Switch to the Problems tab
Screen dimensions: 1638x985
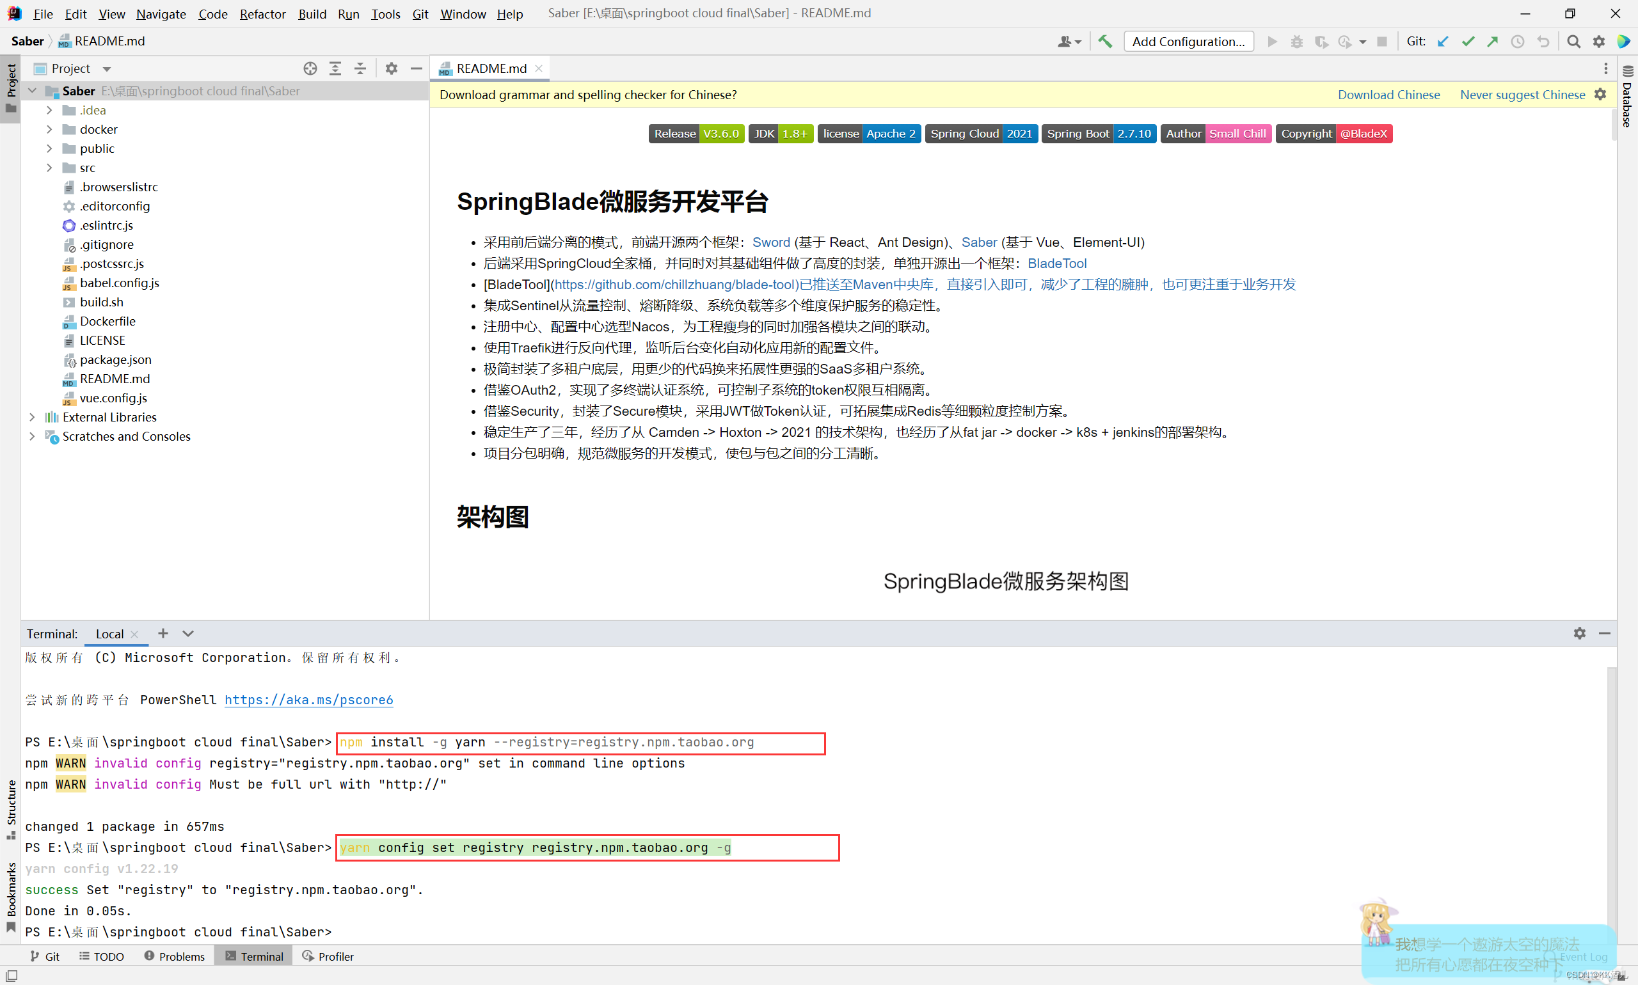tap(175, 956)
